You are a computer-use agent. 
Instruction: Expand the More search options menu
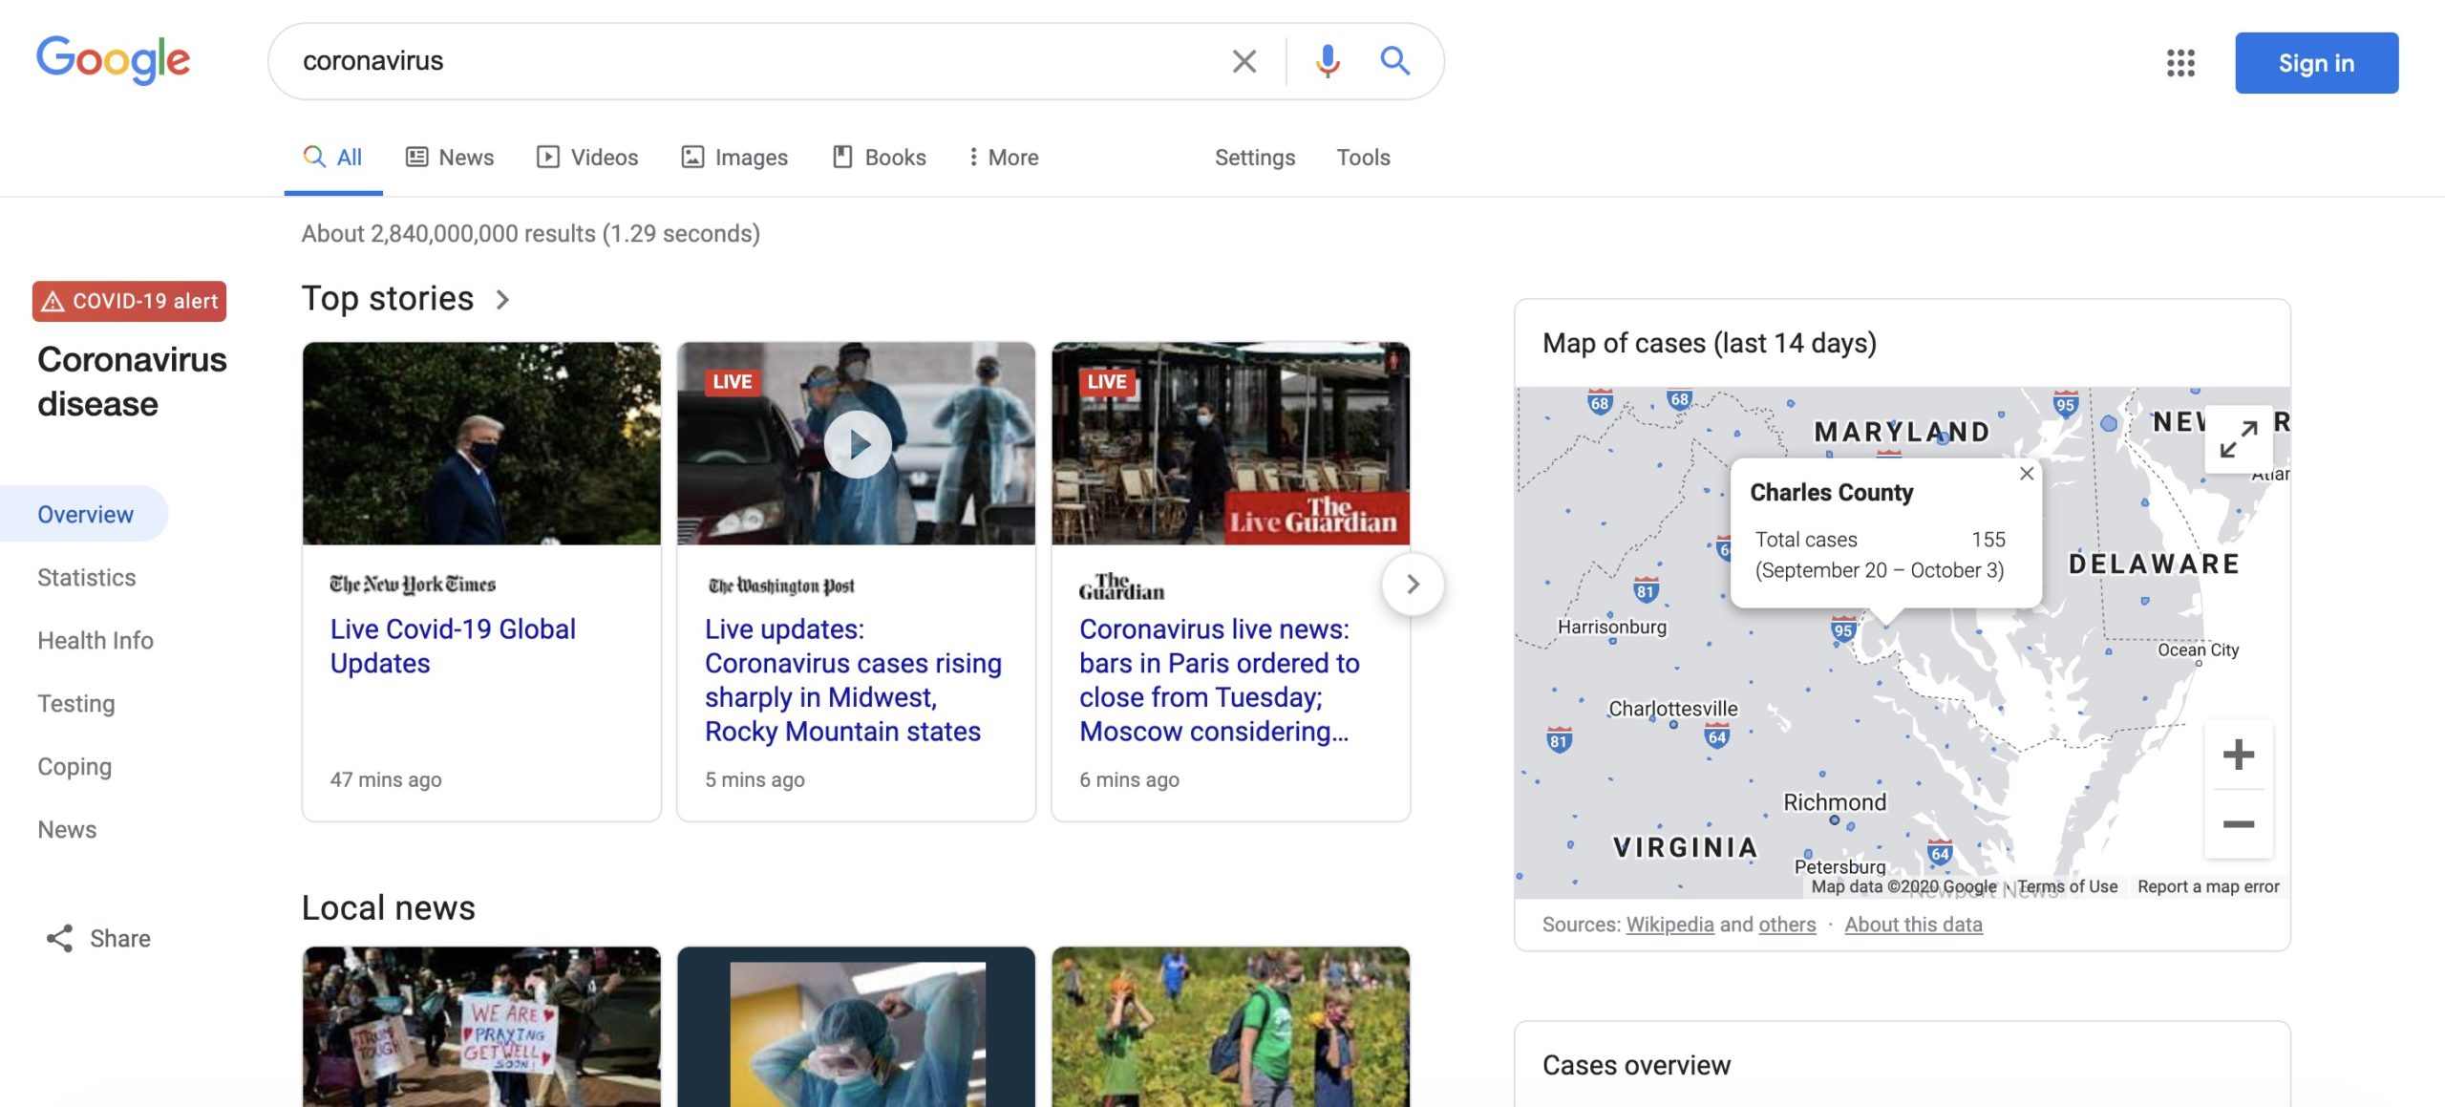[1003, 158]
